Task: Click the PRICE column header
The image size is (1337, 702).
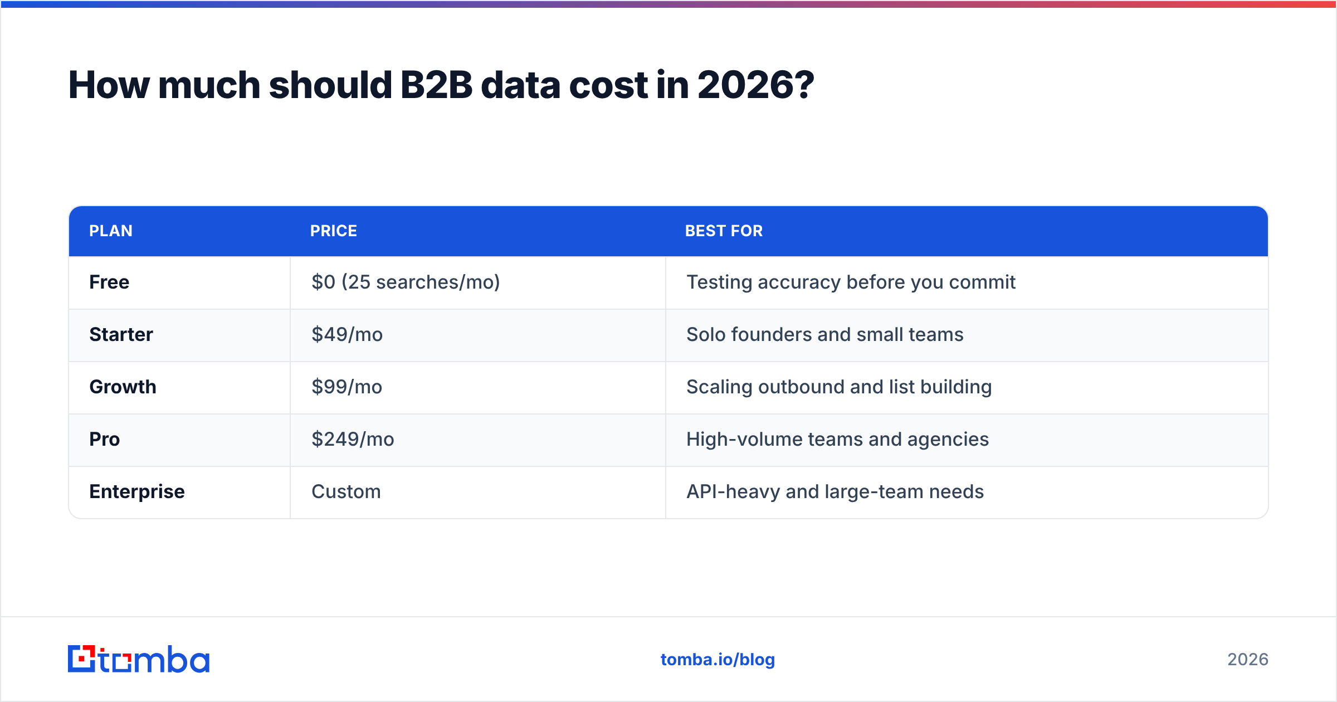Action: pyautogui.click(x=334, y=231)
